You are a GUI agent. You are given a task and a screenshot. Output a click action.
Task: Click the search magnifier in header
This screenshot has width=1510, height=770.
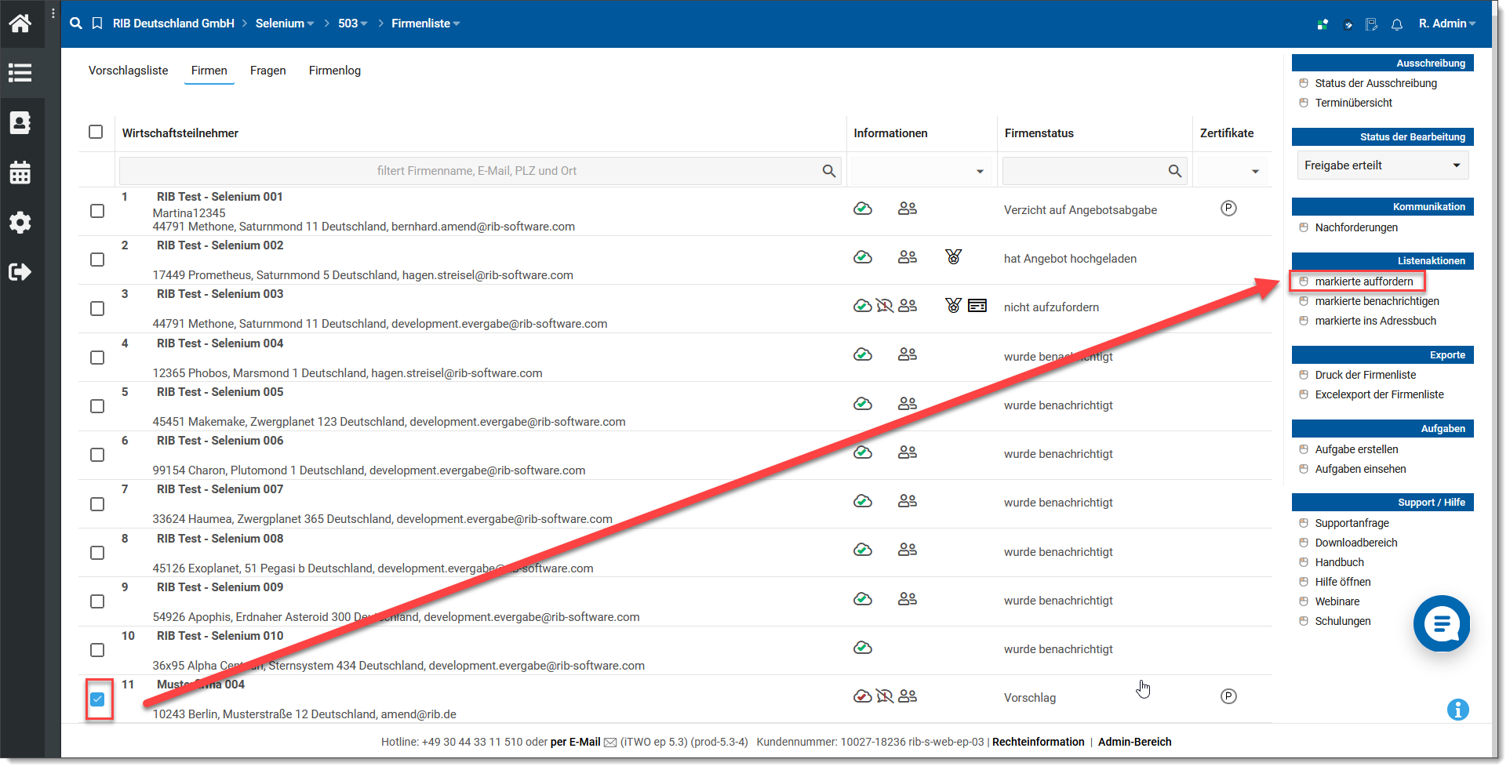[x=76, y=24]
